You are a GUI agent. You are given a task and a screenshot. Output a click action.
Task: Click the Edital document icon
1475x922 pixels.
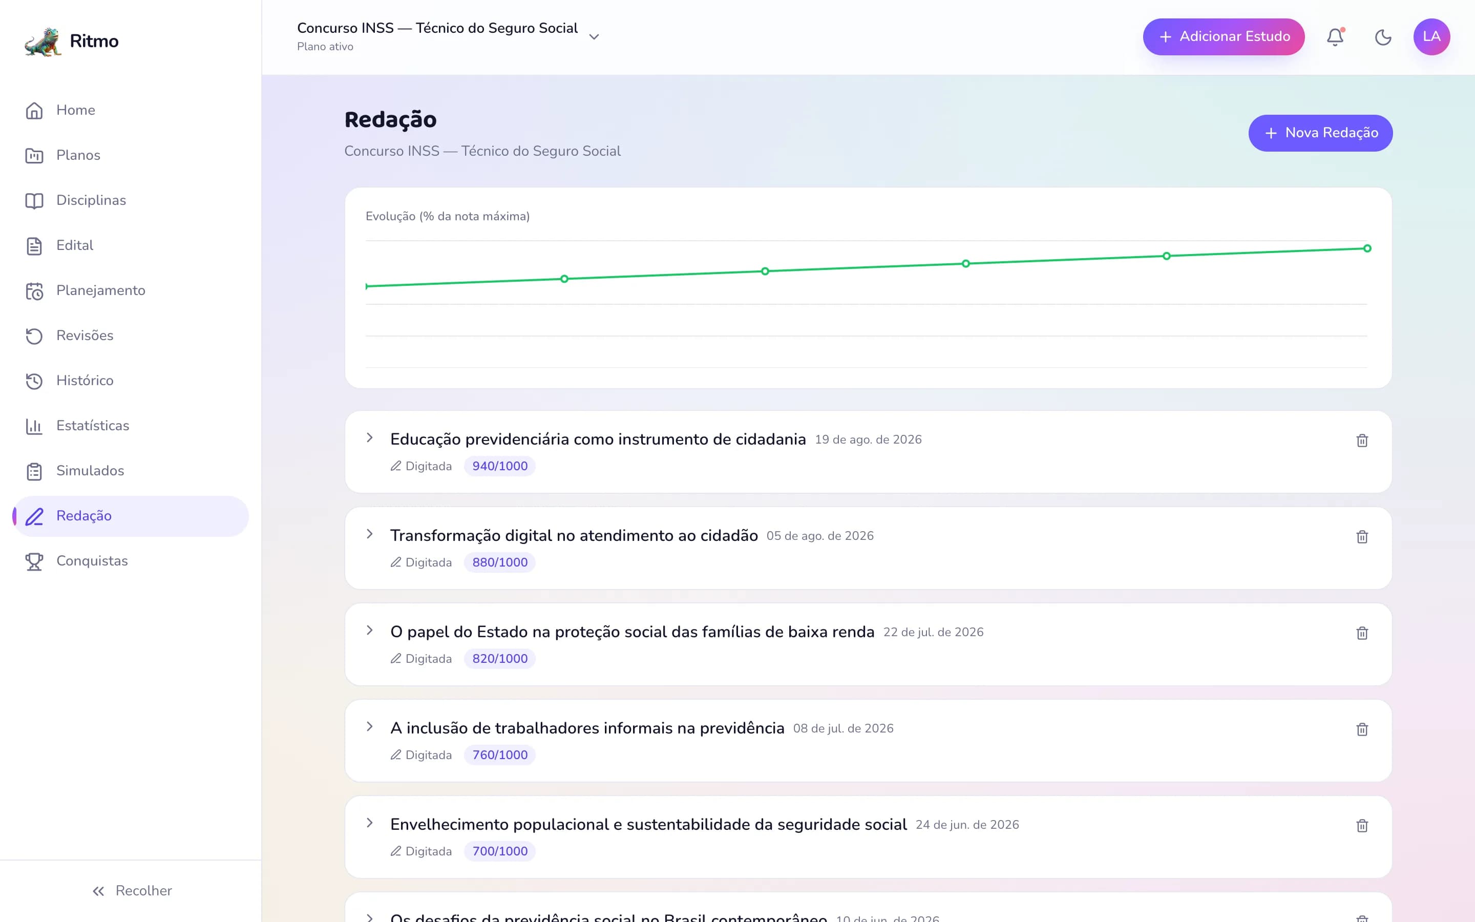click(x=34, y=246)
